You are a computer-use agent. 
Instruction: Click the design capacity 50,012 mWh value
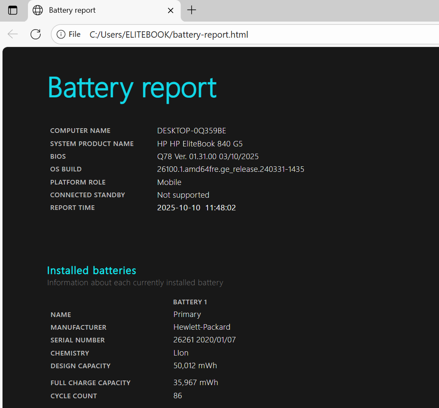[195, 366]
